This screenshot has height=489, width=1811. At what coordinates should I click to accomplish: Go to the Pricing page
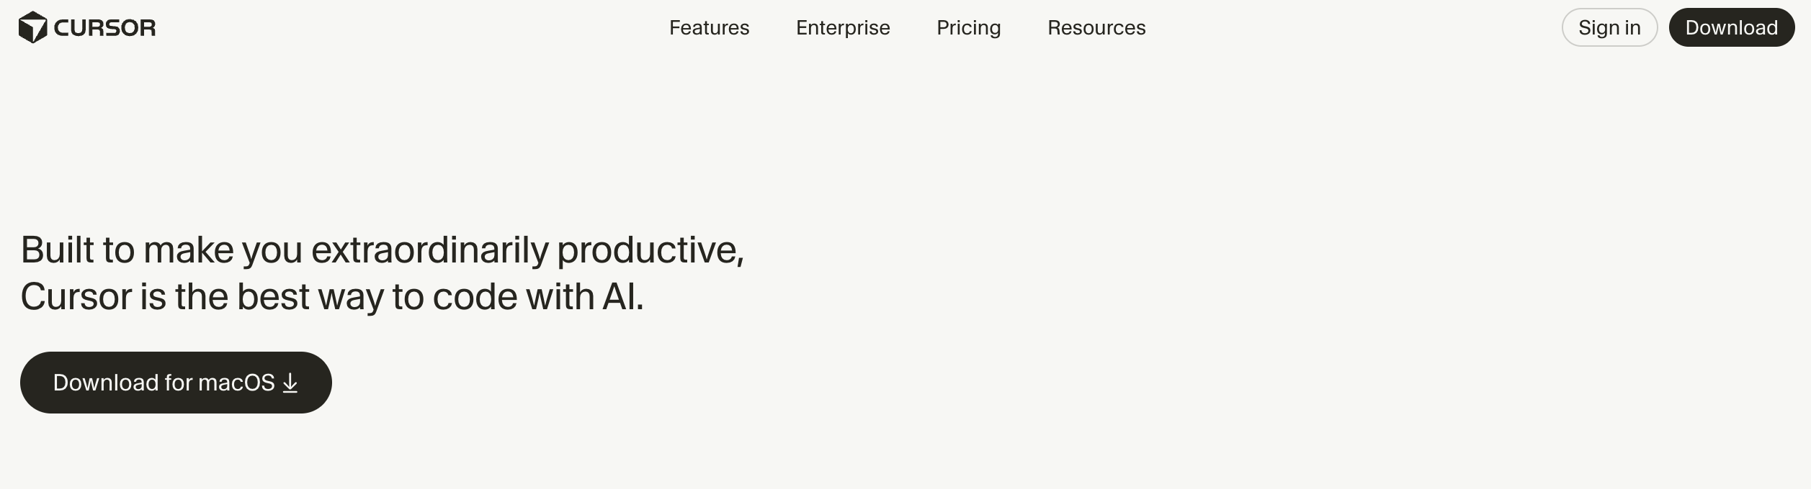(968, 27)
